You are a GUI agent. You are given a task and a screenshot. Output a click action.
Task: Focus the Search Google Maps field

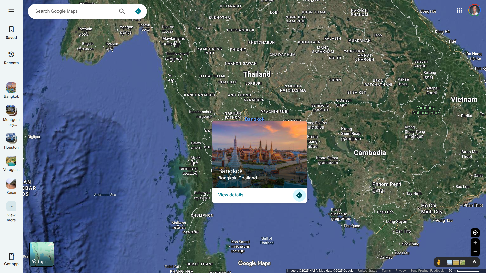point(75,11)
